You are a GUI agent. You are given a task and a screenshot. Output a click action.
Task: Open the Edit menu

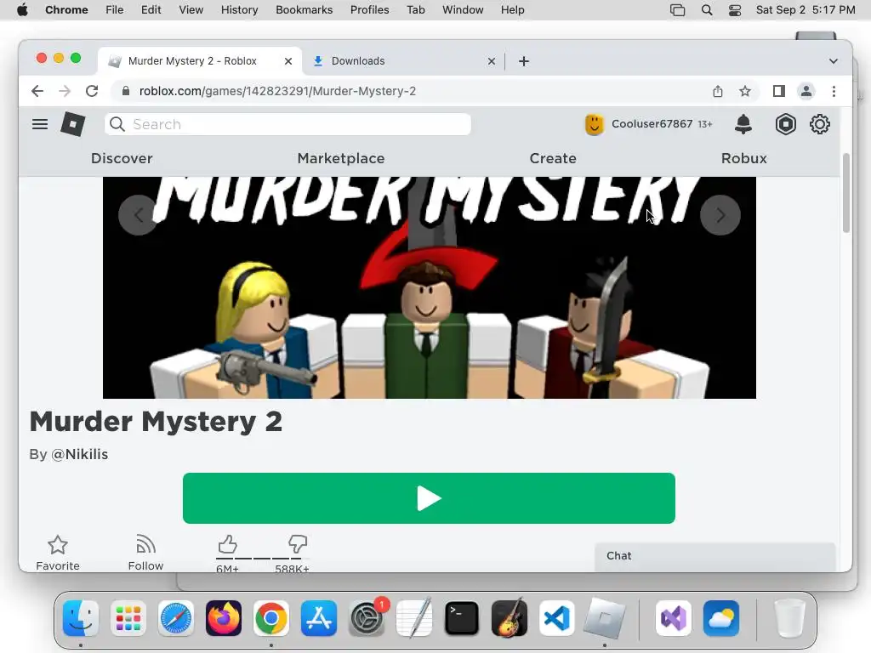(x=151, y=10)
